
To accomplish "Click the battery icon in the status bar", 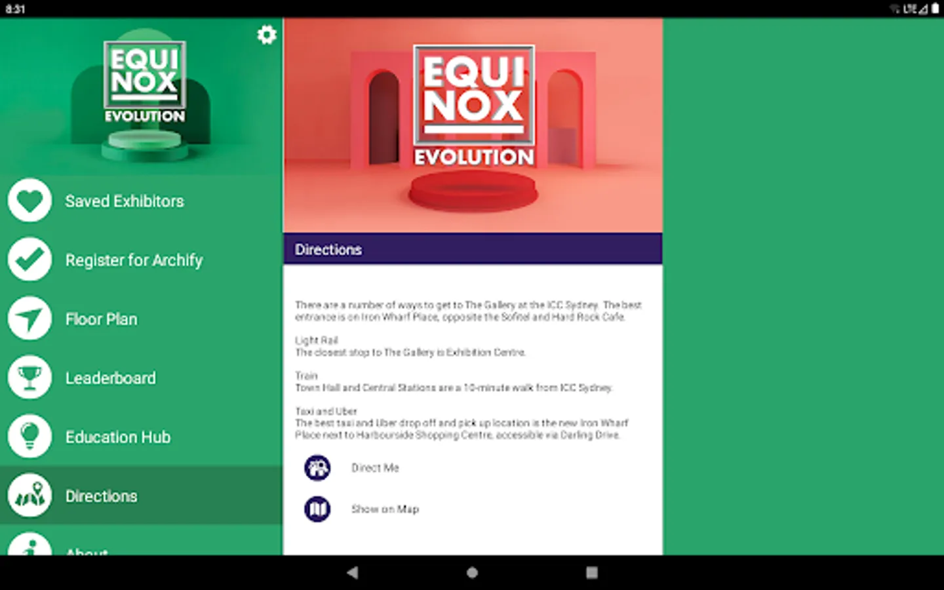I will (935, 9).
